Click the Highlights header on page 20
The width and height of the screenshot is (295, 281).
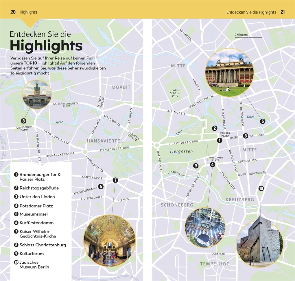tap(28, 12)
